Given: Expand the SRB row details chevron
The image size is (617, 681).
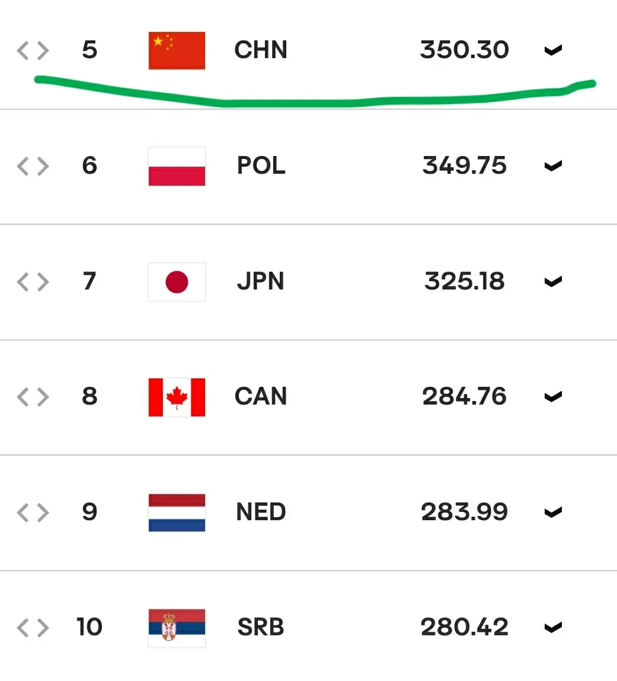Looking at the screenshot, I should [553, 627].
